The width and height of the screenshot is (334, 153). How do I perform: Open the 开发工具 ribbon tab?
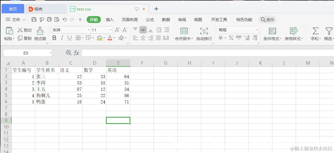pyautogui.click(x=219, y=20)
